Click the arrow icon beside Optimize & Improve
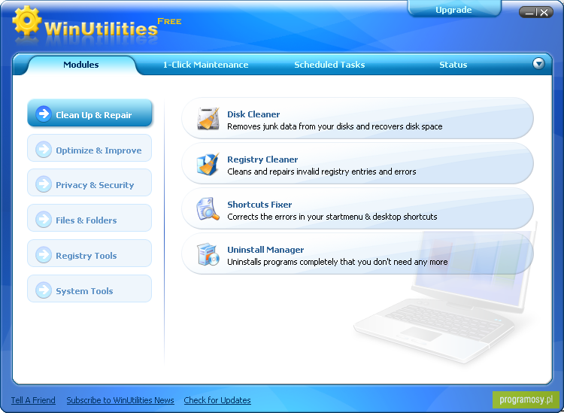 pos(44,149)
